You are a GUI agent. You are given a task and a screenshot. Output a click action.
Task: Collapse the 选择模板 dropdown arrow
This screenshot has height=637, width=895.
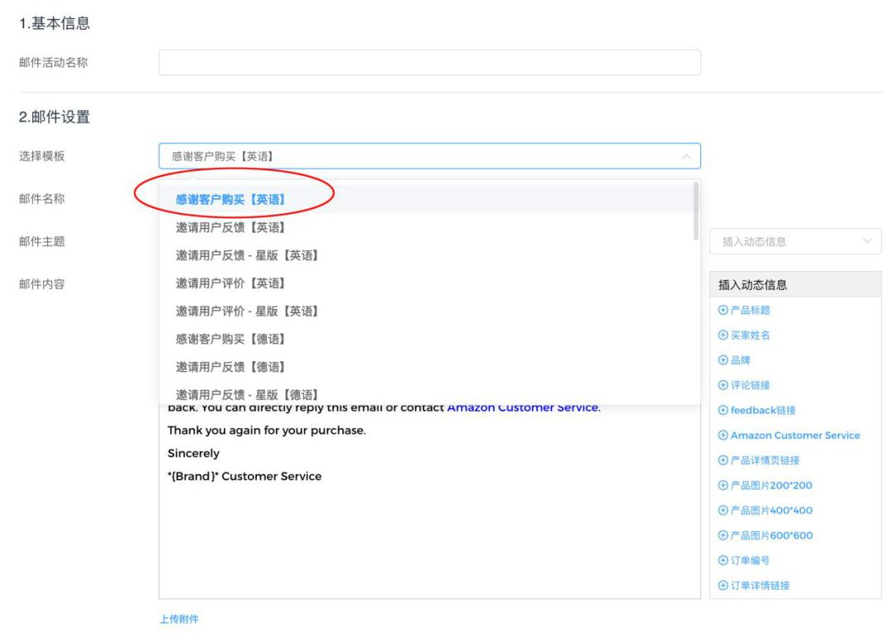pos(685,157)
